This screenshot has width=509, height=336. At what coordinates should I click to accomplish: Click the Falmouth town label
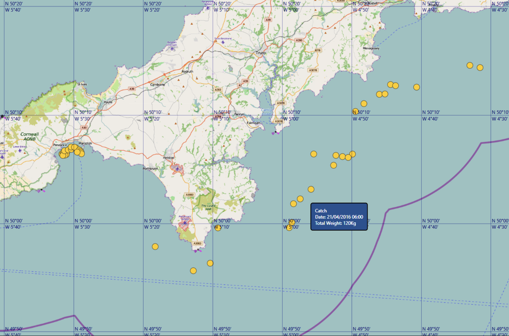(254, 123)
